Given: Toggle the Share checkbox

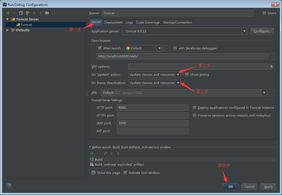Looking at the screenshot, I should 264,13.
